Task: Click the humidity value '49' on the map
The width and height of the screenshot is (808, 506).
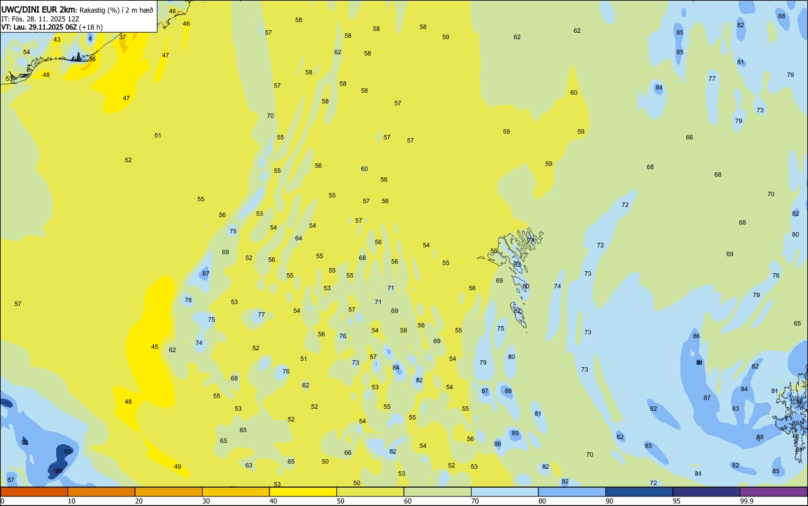Action: (177, 467)
